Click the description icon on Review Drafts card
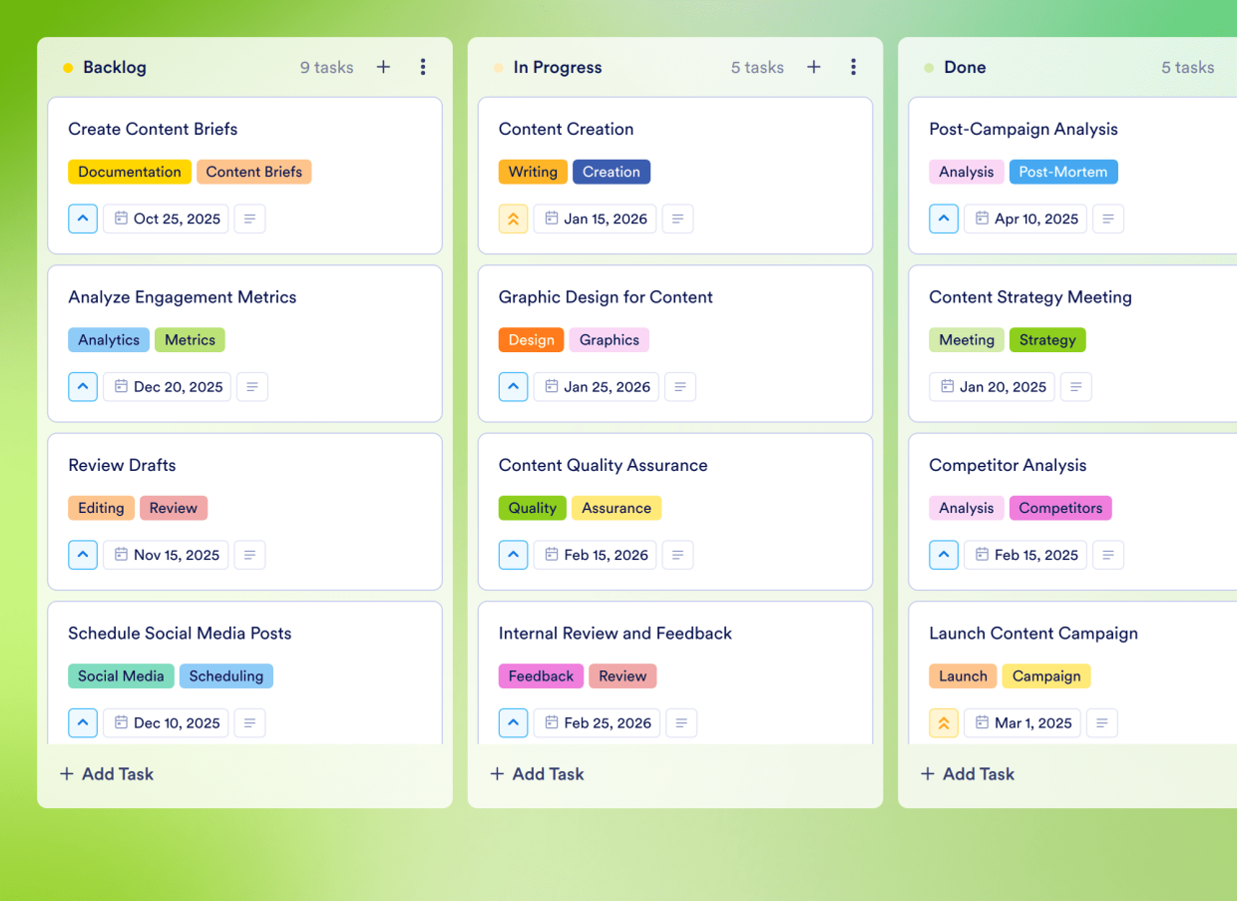The width and height of the screenshot is (1237, 901). (249, 555)
